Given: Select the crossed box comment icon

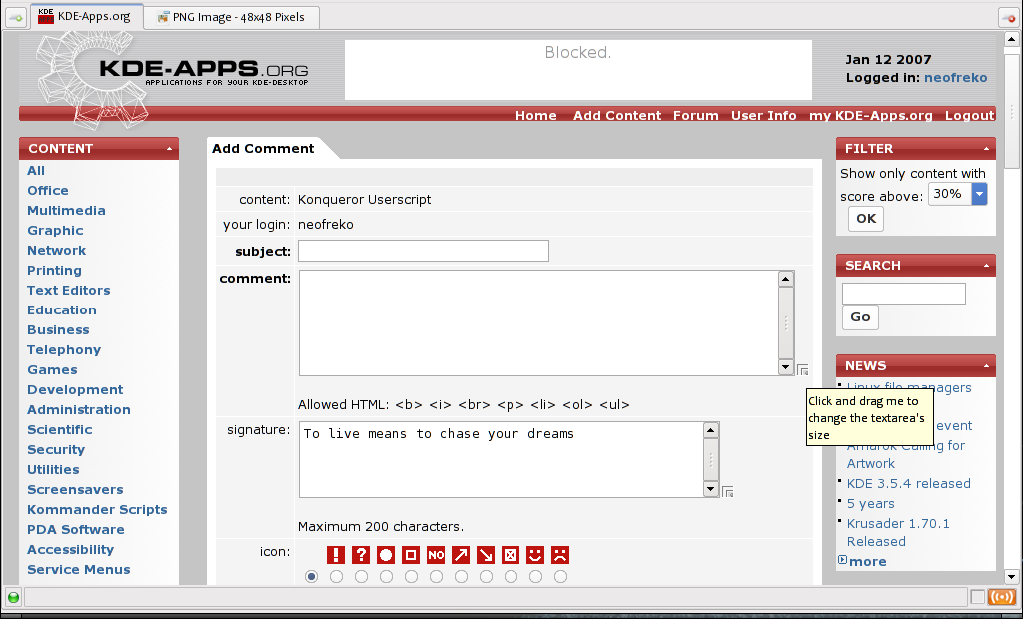Looking at the screenshot, I should (x=511, y=555).
